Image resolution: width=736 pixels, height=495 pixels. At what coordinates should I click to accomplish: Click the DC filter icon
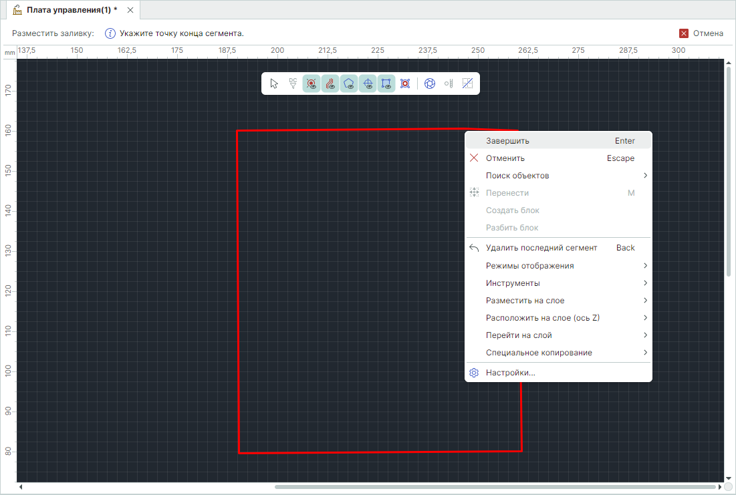pos(293,84)
